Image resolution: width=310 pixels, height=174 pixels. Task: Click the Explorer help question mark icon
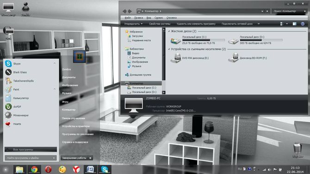(x=303, y=24)
